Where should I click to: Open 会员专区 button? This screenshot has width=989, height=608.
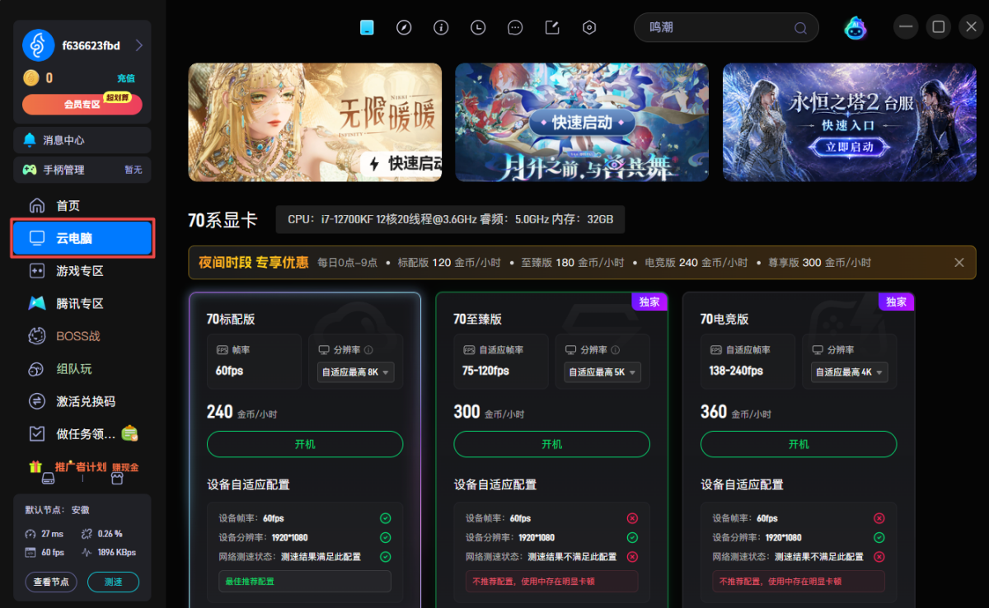point(82,104)
